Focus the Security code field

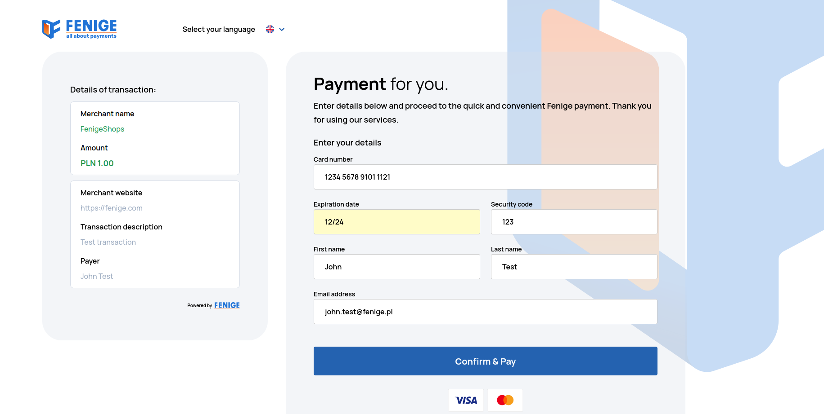(x=574, y=222)
